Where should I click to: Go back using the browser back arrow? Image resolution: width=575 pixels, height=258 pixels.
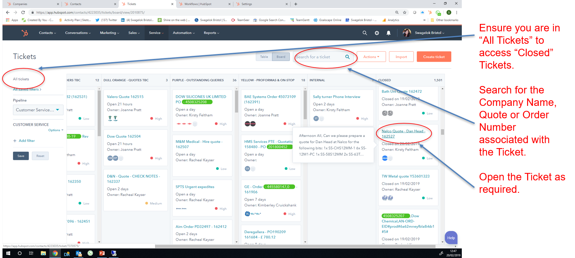[x=8, y=12]
